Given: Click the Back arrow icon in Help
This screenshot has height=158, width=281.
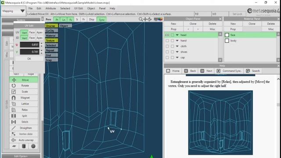Looking at the screenshot, I should tap(186, 71).
